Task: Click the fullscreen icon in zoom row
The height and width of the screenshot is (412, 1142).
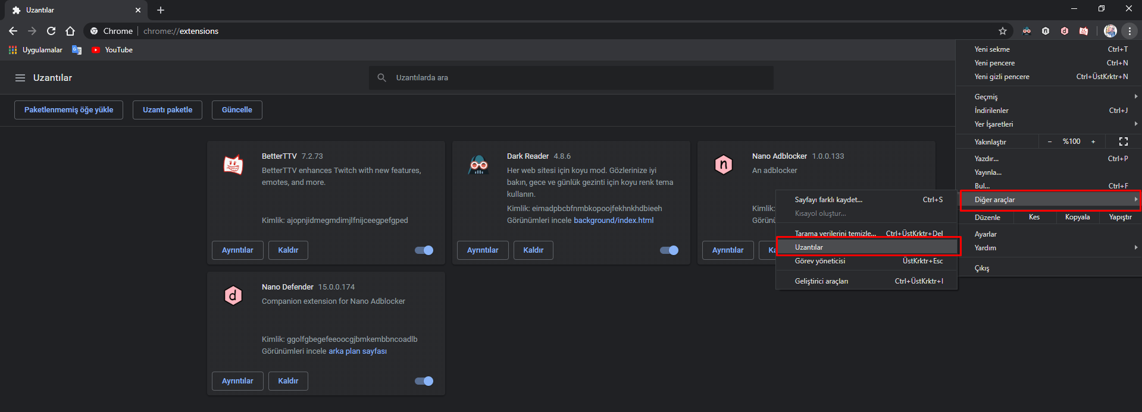Action: pos(1123,141)
